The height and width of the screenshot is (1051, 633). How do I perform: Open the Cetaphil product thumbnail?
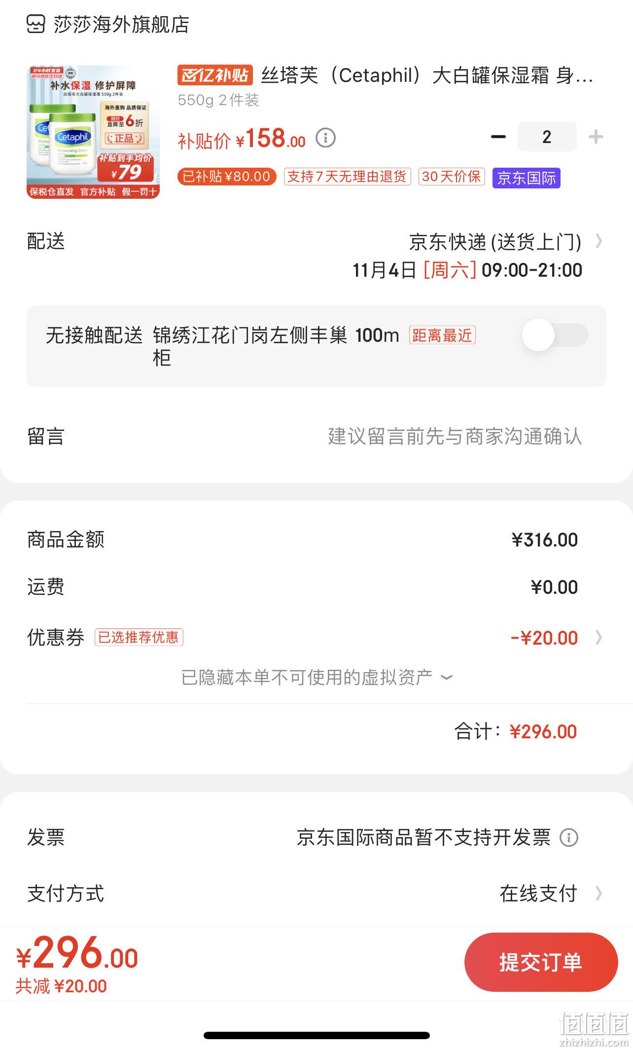tap(93, 132)
